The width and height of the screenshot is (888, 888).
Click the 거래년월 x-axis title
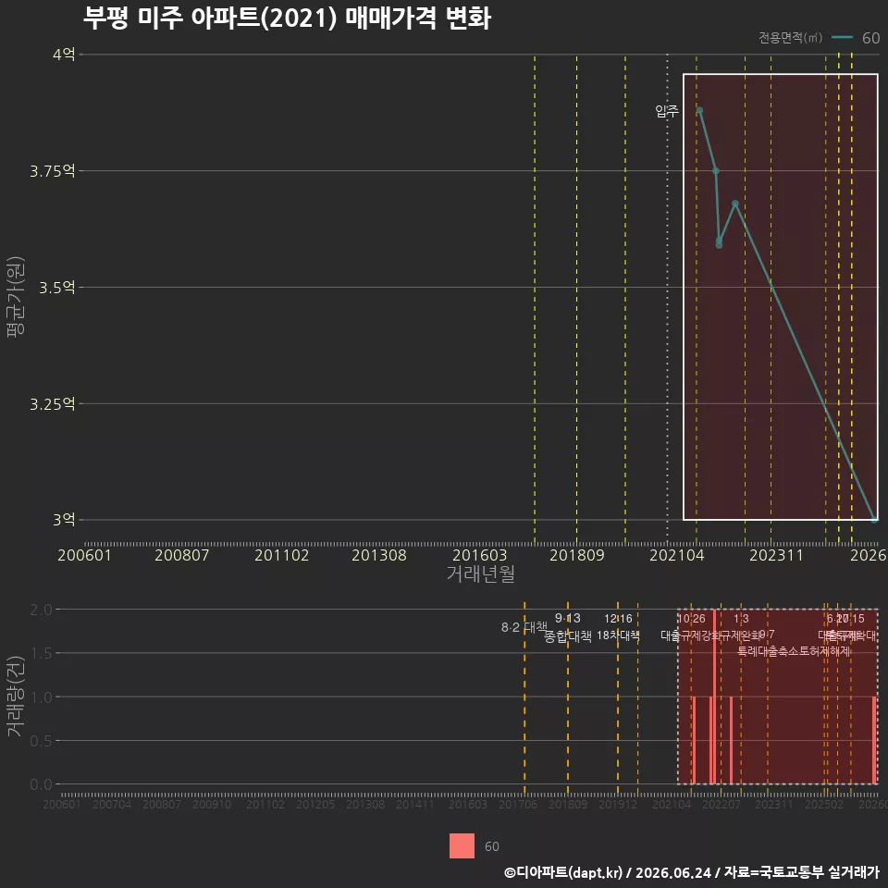481,573
